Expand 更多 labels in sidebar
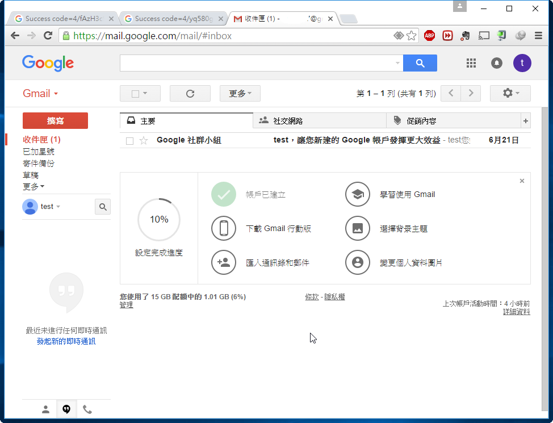Viewport: 553px width, 423px height. pyautogui.click(x=33, y=186)
